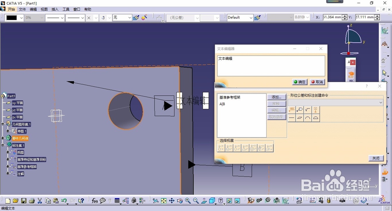
Task: Expand the 几何图形集.1 tree node
Action: [x=3, y=124]
